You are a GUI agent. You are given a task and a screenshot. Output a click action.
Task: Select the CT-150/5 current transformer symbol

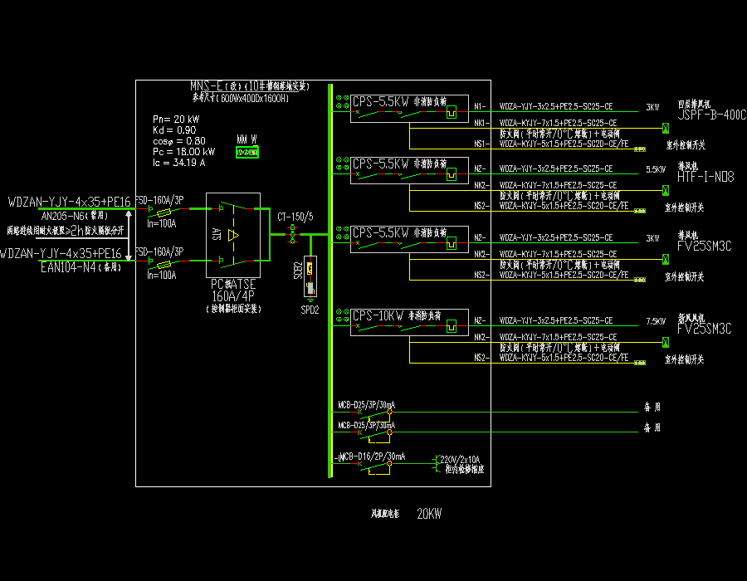point(293,234)
